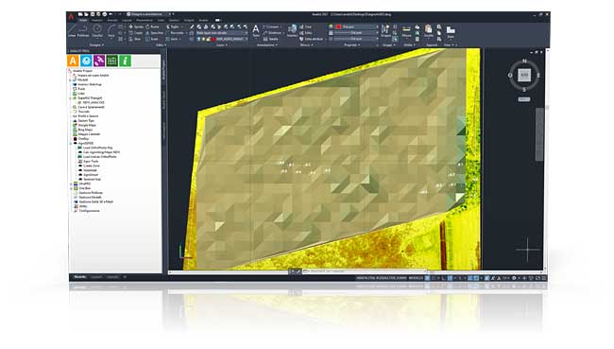Image resolution: width=614 pixels, height=349 pixels.
Task: Toggle the grid display button in status bar
Action: (x=428, y=278)
